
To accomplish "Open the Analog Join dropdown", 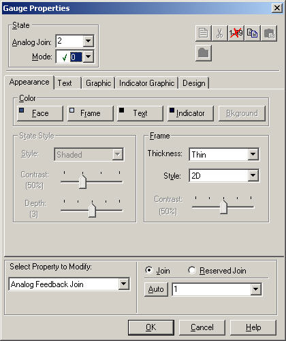I will point(88,41).
